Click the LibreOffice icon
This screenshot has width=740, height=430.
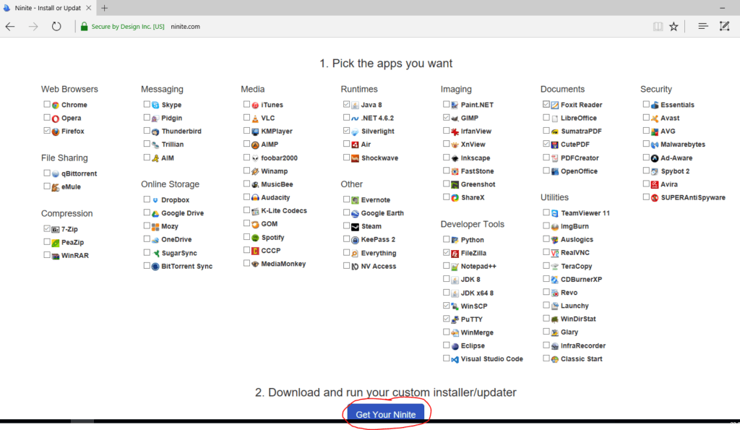[555, 119]
